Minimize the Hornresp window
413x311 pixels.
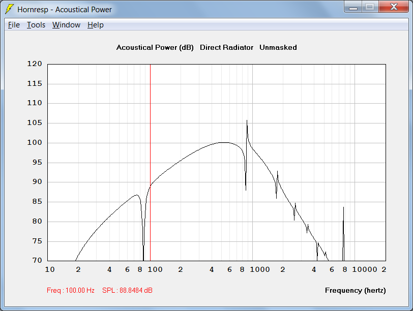[353, 7]
